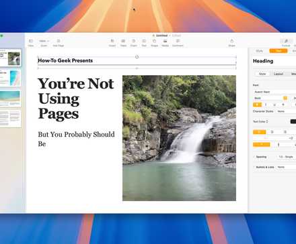Toggle the Bold (B) formatting button
Screen dimensions: 296x244
point(257,105)
